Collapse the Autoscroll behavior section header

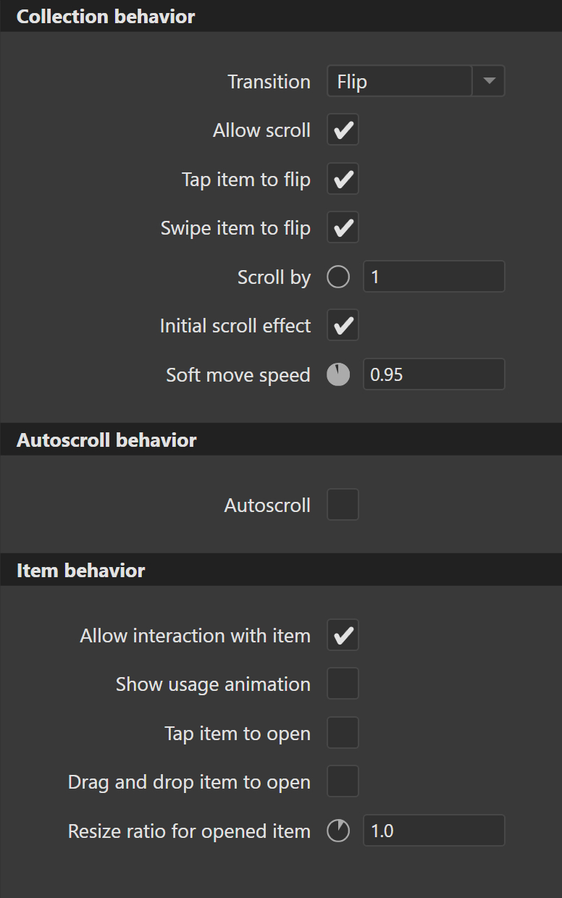(106, 440)
